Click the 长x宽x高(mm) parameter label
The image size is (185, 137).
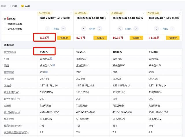[x=12, y=112]
